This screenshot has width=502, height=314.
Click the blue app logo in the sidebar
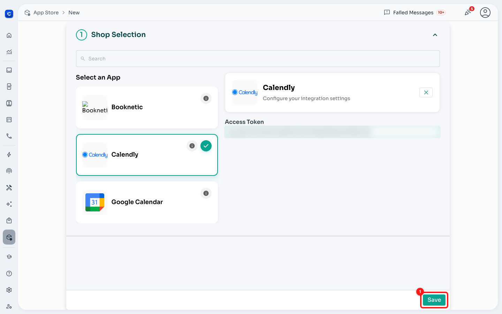coord(9,14)
